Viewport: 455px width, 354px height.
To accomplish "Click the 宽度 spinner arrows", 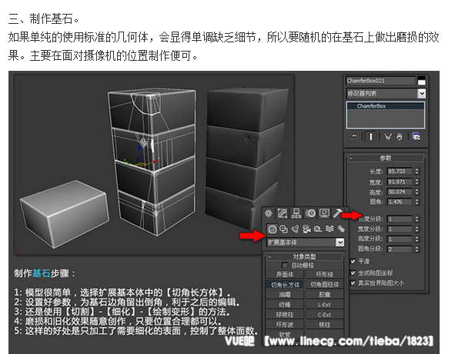I will 417,182.
